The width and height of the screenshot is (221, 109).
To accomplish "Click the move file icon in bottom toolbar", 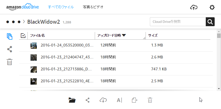I will point(135,100).
